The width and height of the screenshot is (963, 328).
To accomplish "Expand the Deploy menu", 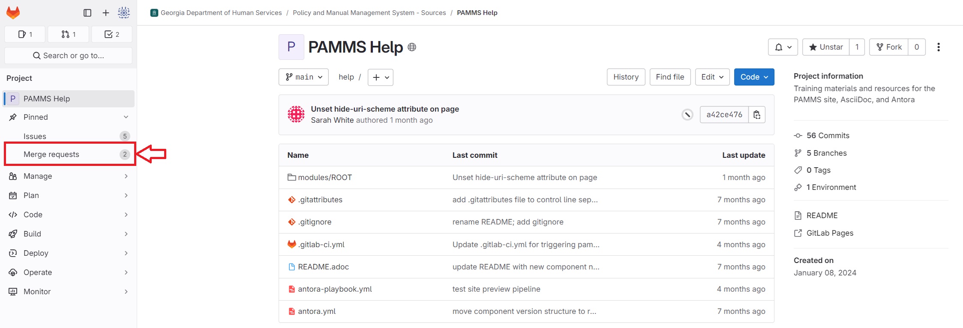I will click(x=69, y=253).
